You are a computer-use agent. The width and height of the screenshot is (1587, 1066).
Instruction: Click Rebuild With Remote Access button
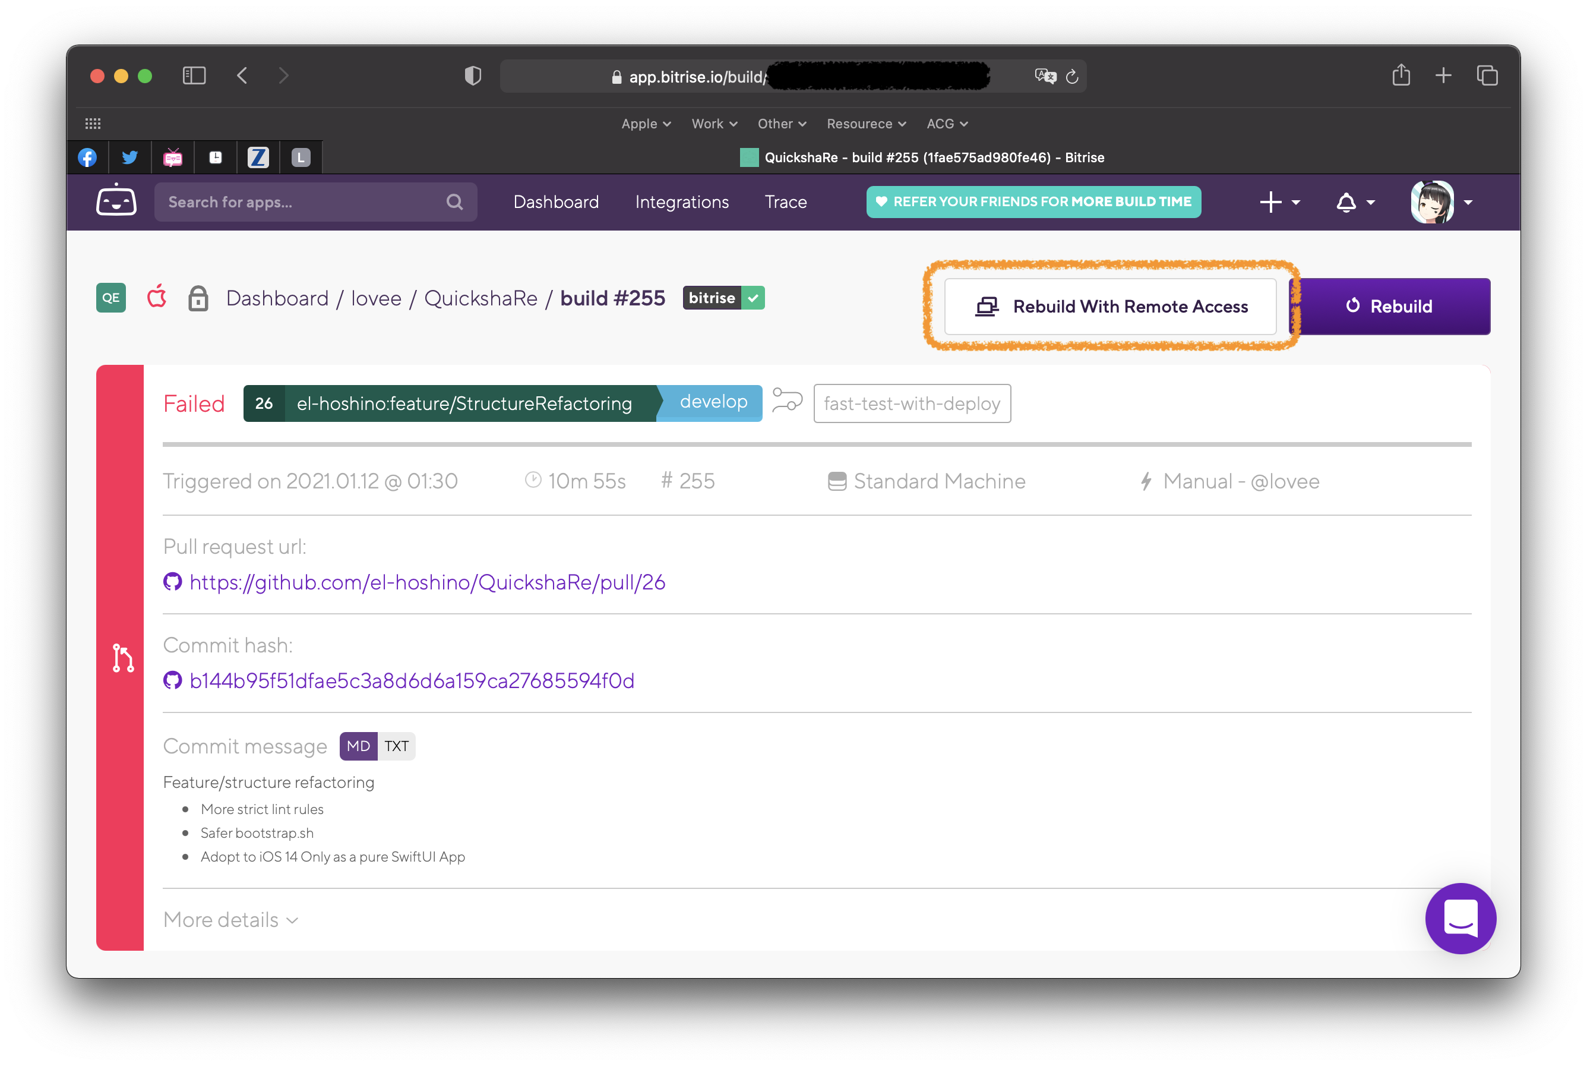point(1110,307)
